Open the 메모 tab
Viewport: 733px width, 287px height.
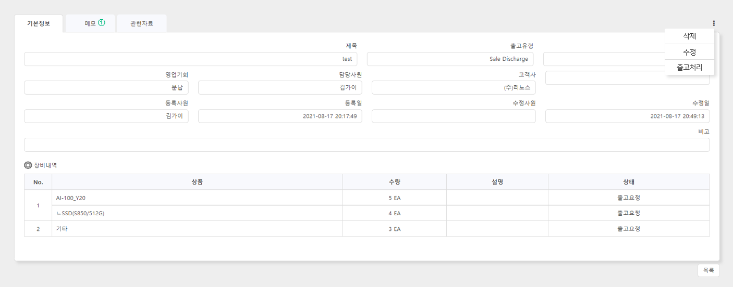(90, 23)
